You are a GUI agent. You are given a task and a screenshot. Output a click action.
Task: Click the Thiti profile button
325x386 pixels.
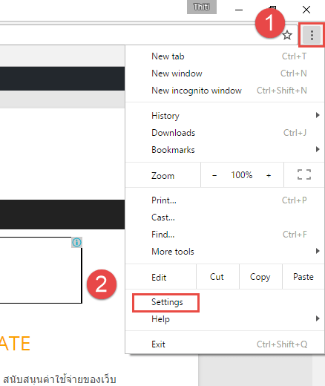click(202, 7)
